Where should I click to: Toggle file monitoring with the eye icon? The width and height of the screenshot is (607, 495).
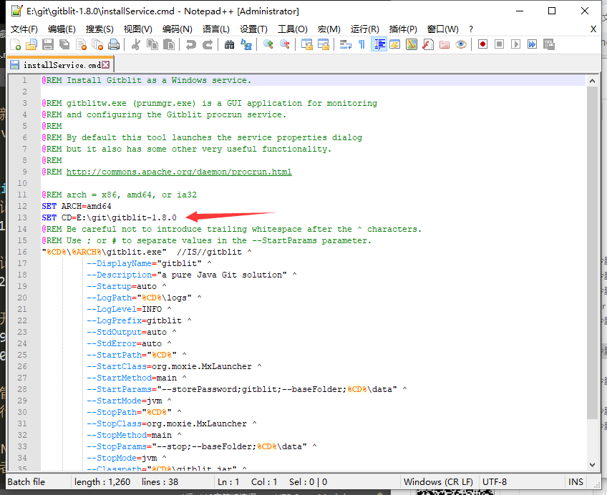pos(461,44)
